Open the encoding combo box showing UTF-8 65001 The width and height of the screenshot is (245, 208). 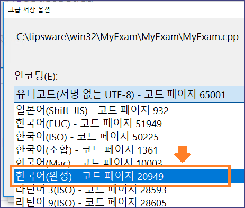click(129, 94)
